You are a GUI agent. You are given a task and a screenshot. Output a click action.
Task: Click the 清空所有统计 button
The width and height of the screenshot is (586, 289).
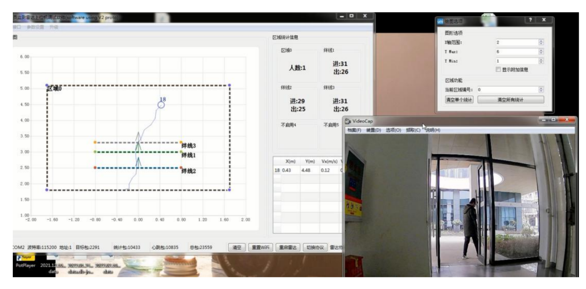pos(510,100)
